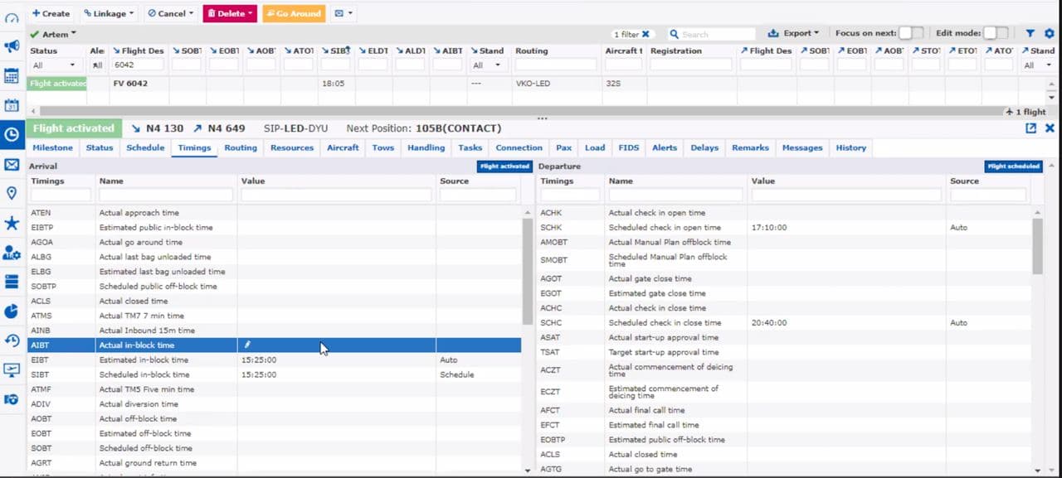1062x478 pixels.
Task: Remove the active 1 filter chip
Action: 645,34
